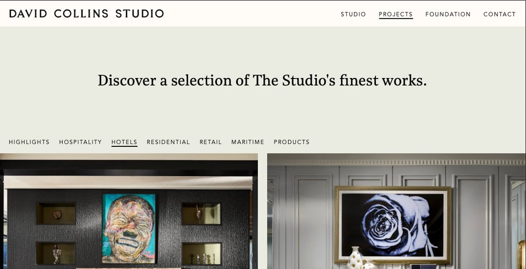Image resolution: width=526 pixels, height=269 pixels.
Task: Choose the Maritime category
Action: point(248,142)
